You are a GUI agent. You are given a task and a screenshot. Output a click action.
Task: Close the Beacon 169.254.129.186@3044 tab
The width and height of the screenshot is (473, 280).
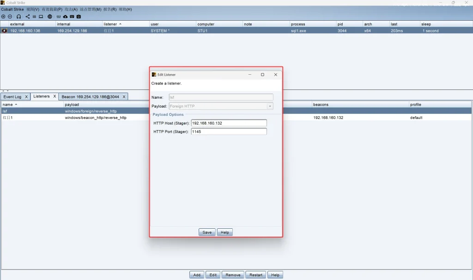point(124,97)
